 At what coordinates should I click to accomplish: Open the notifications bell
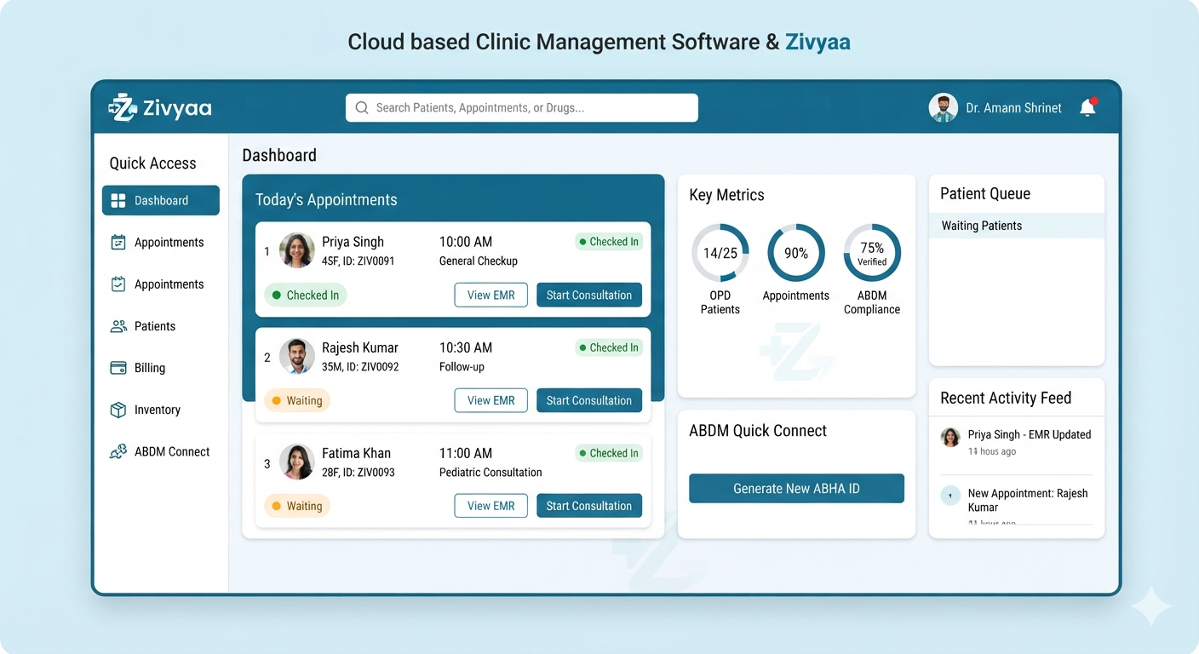(x=1087, y=107)
